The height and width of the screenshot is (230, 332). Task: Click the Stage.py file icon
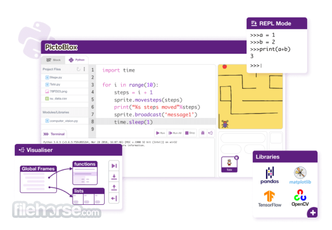(47, 77)
